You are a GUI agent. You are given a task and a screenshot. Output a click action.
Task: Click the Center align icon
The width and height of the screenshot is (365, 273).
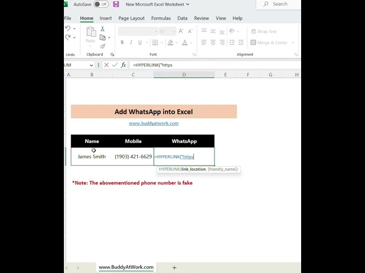tap(213, 42)
